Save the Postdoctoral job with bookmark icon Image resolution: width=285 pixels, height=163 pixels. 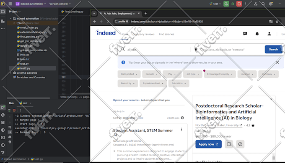229,144
